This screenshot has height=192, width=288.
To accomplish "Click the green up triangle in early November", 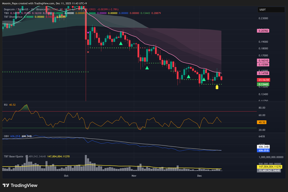I will point(147,68).
